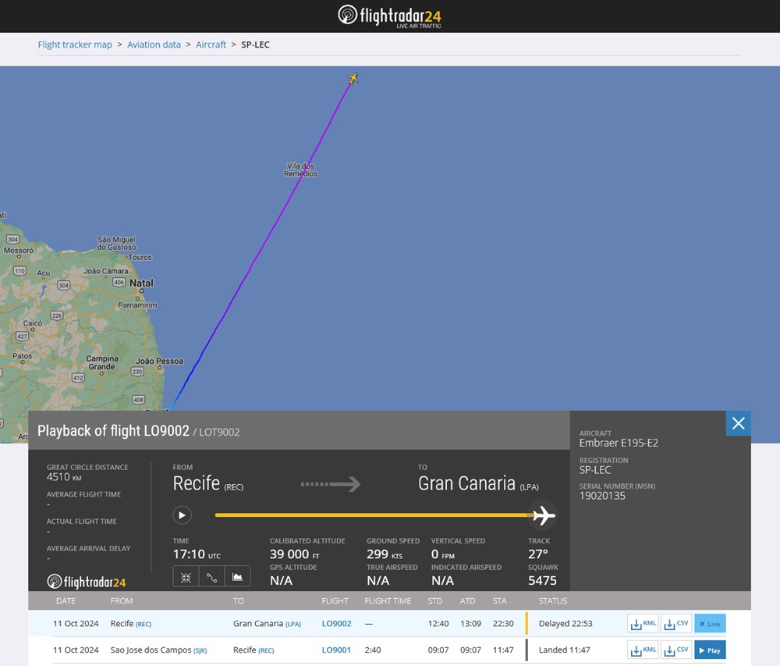
Task: Click the Gran Canaria (LPA) heading in the panel
Action: pos(478,483)
